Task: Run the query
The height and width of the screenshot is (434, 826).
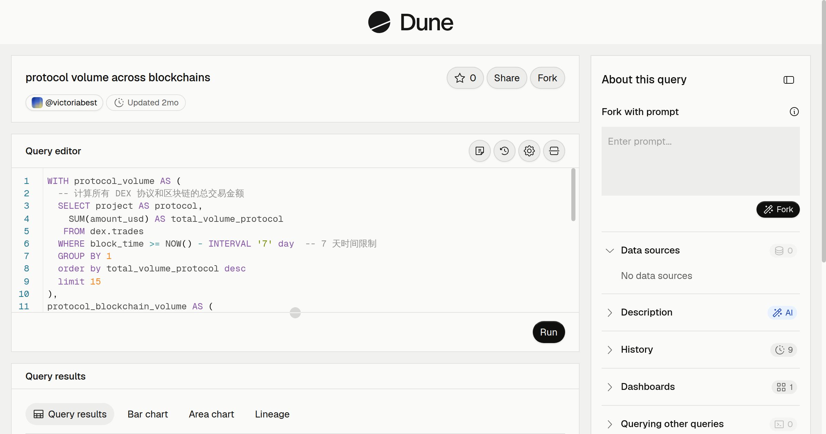Action: [x=549, y=332]
